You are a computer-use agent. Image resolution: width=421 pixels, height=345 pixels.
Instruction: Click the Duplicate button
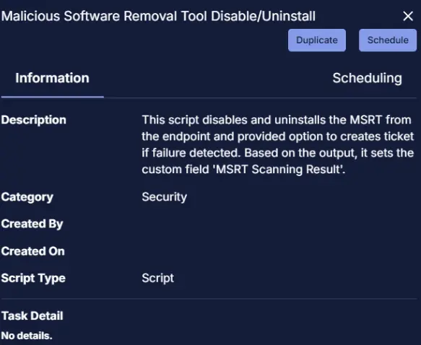317,40
